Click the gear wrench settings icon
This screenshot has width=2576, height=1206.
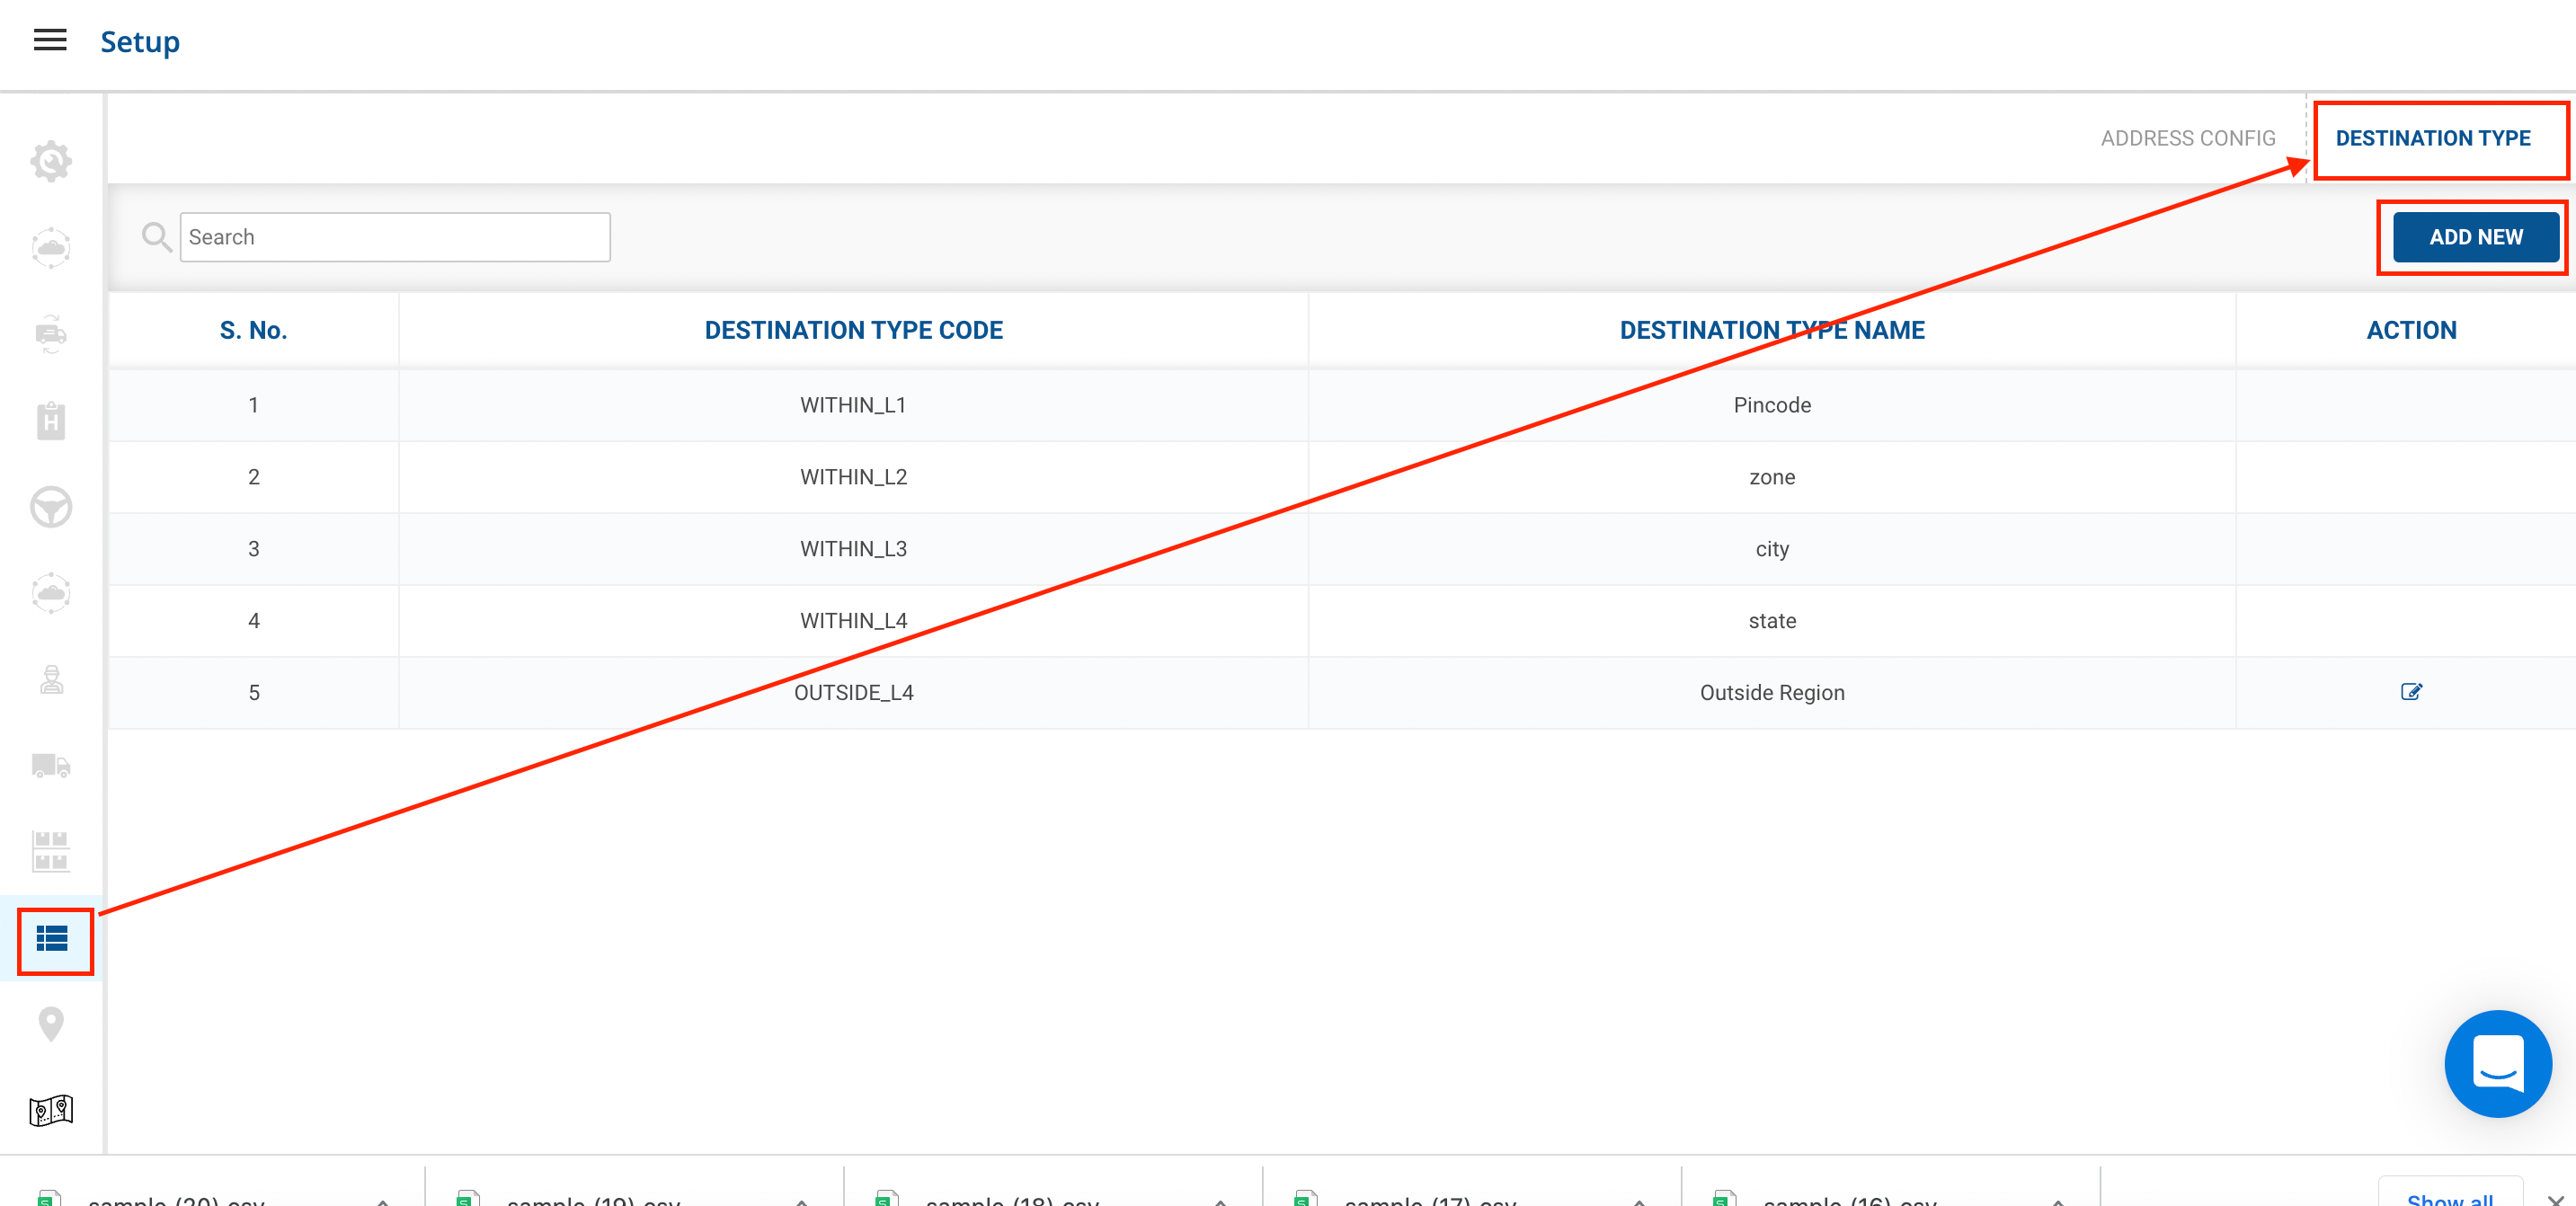coord(51,161)
